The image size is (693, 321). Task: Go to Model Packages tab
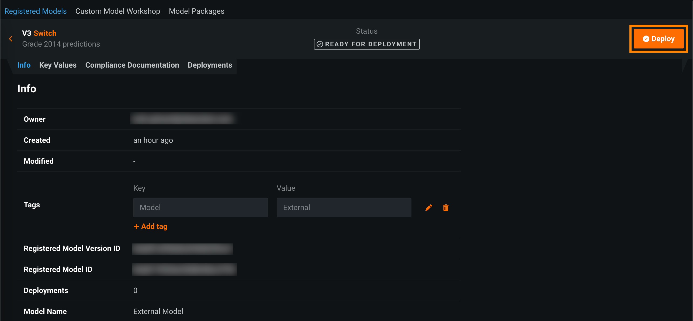point(196,11)
